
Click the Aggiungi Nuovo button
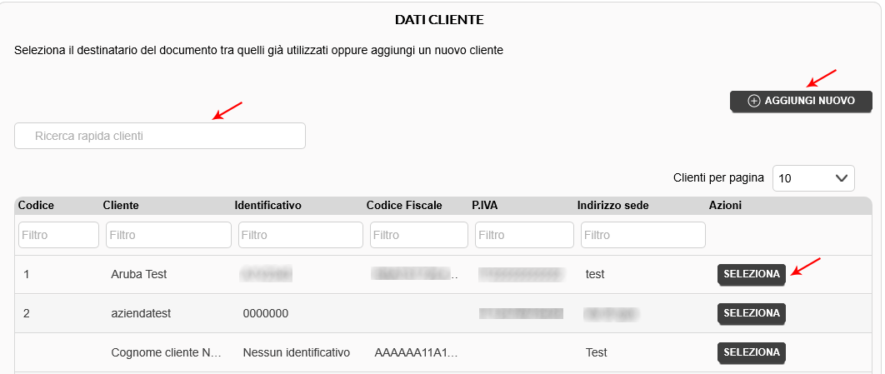click(x=801, y=101)
